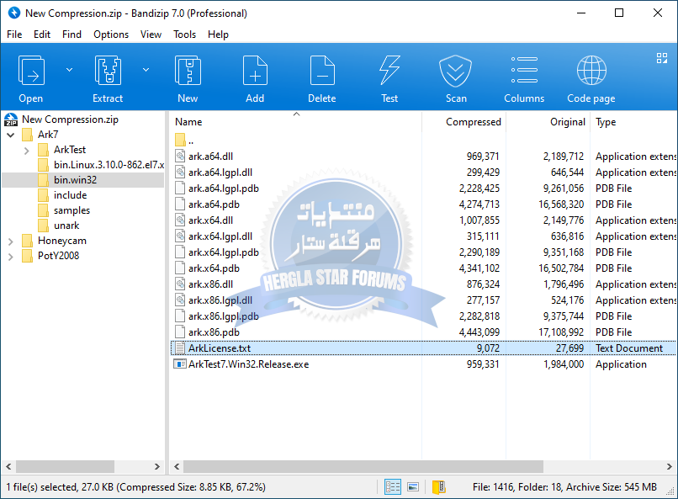Toggle details list view in status bar
This screenshot has width=678, height=499.
click(x=393, y=487)
